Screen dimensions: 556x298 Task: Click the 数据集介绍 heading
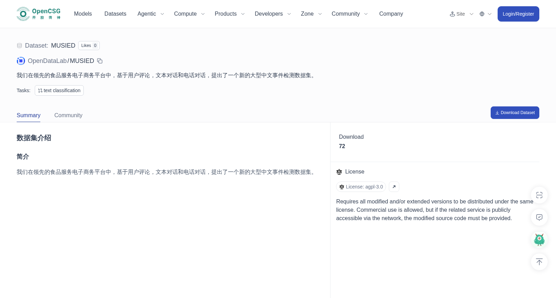pyautogui.click(x=34, y=138)
